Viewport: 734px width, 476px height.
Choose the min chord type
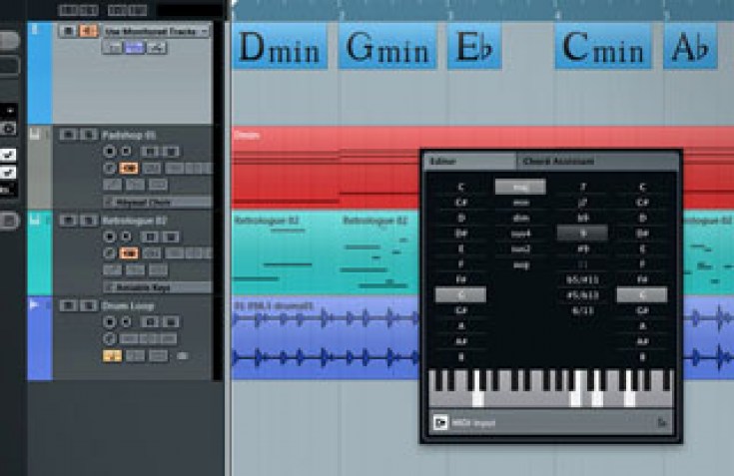tap(520, 203)
